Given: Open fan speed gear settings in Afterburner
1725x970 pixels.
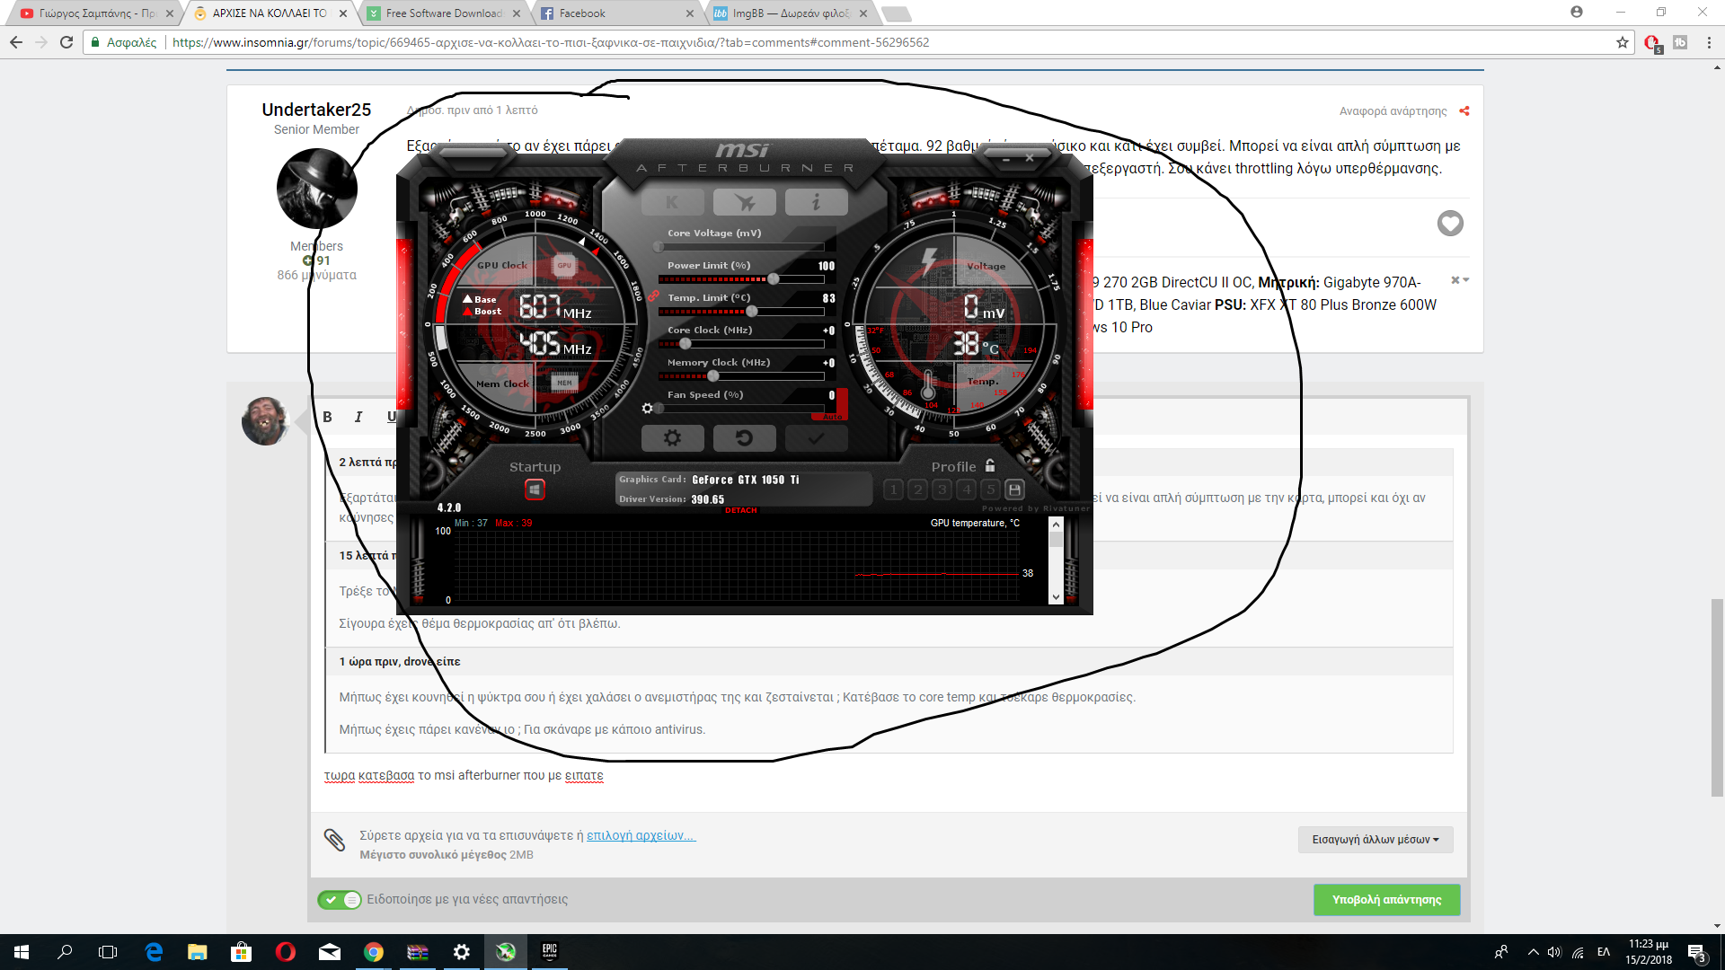Looking at the screenshot, I should pyautogui.click(x=647, y=409).
